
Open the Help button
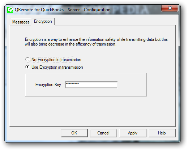point(162,133)
